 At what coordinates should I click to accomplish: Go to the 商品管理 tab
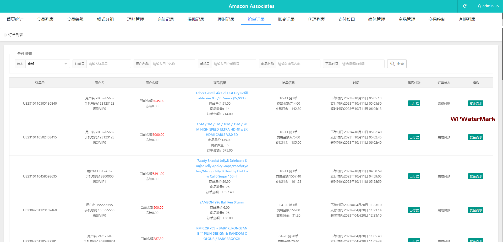click(x=407, y=19)
